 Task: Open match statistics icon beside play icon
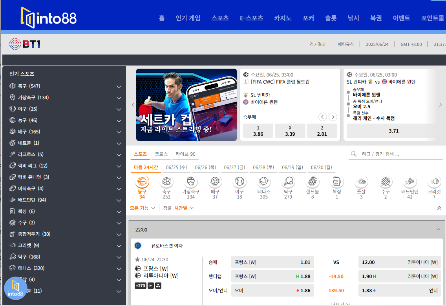(x=159, y=286)
